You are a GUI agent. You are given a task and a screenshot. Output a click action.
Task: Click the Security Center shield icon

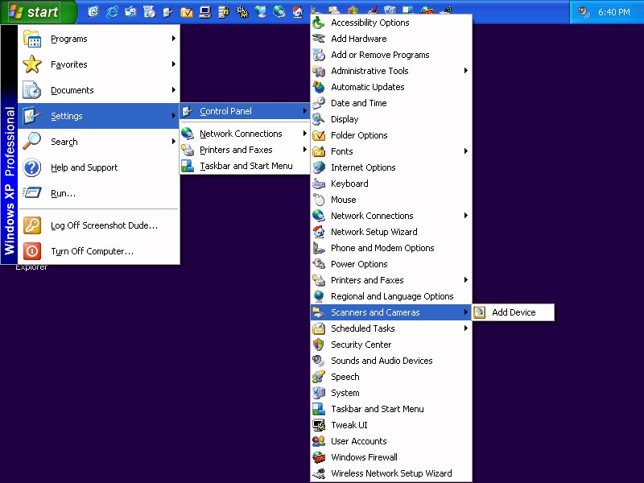pyautogui.click(x=319, y=345)
